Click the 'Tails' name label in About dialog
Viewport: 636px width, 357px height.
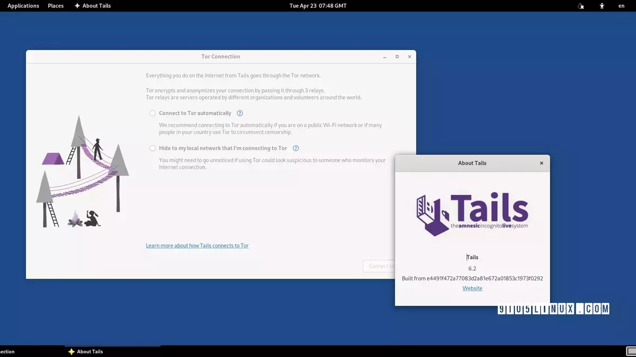click(x=472, y=257)
